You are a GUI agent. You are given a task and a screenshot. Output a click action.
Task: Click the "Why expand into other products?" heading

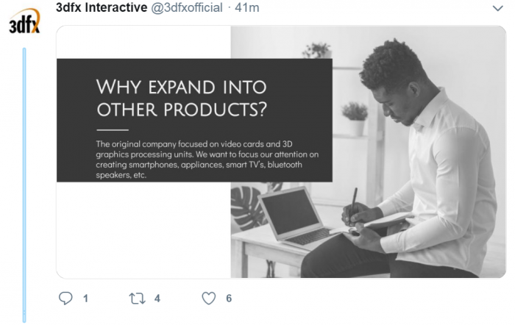[x=181, y=98]
